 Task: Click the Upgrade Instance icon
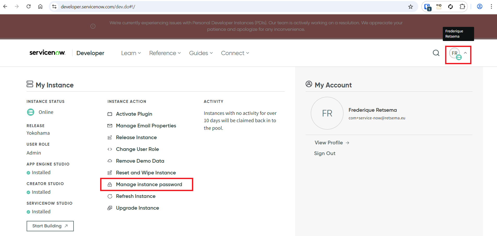pos(110,208)
